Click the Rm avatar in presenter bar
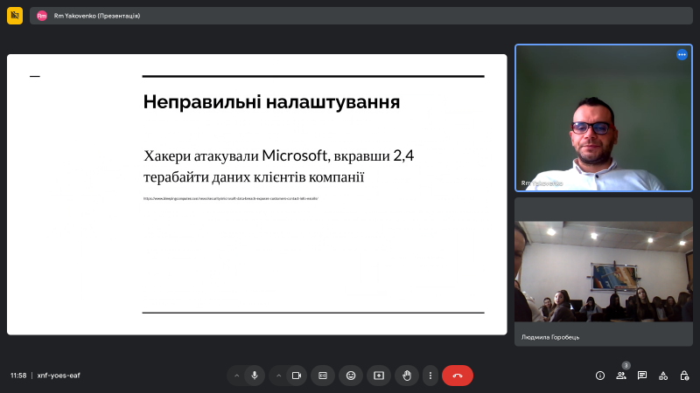This screenshot has height=393, width=700. point(42,16)
